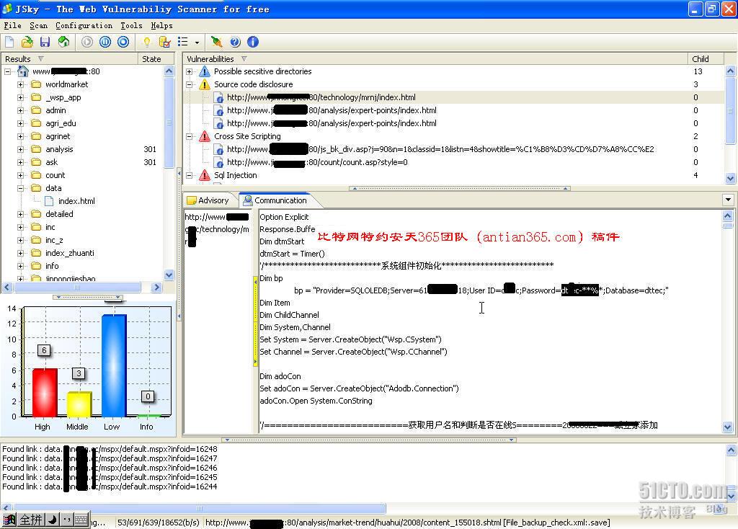Collapse the Sql Injection group
This screenshot has height=529, width=738.
coord(190,176)
